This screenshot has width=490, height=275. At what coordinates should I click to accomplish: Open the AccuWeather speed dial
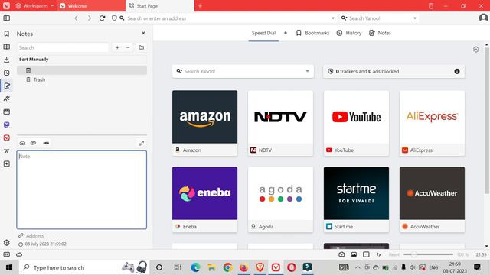coord(432,199)
